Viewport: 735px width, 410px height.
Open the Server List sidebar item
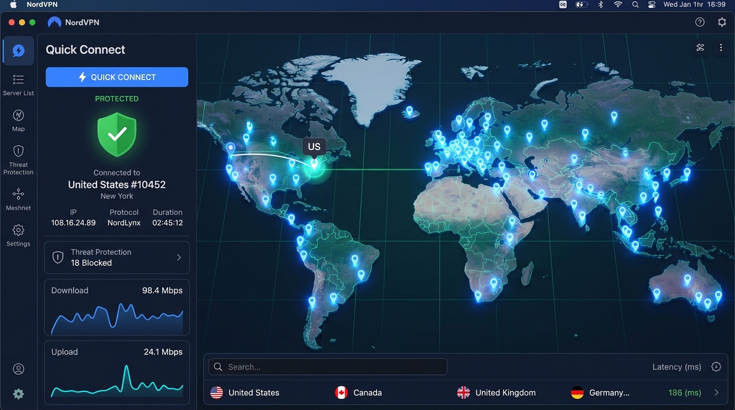tap(18, 85)
